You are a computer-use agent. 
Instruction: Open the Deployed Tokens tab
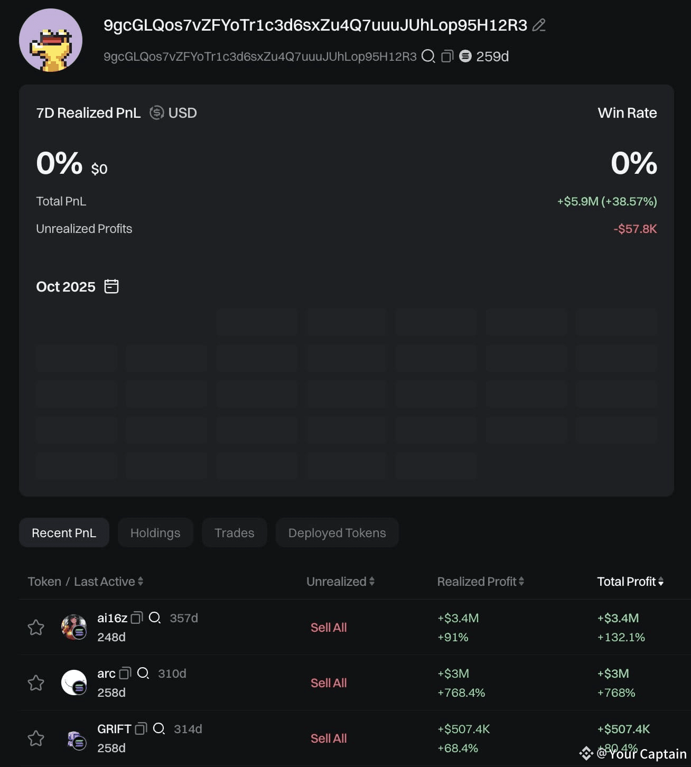click(x=337, y=532)
